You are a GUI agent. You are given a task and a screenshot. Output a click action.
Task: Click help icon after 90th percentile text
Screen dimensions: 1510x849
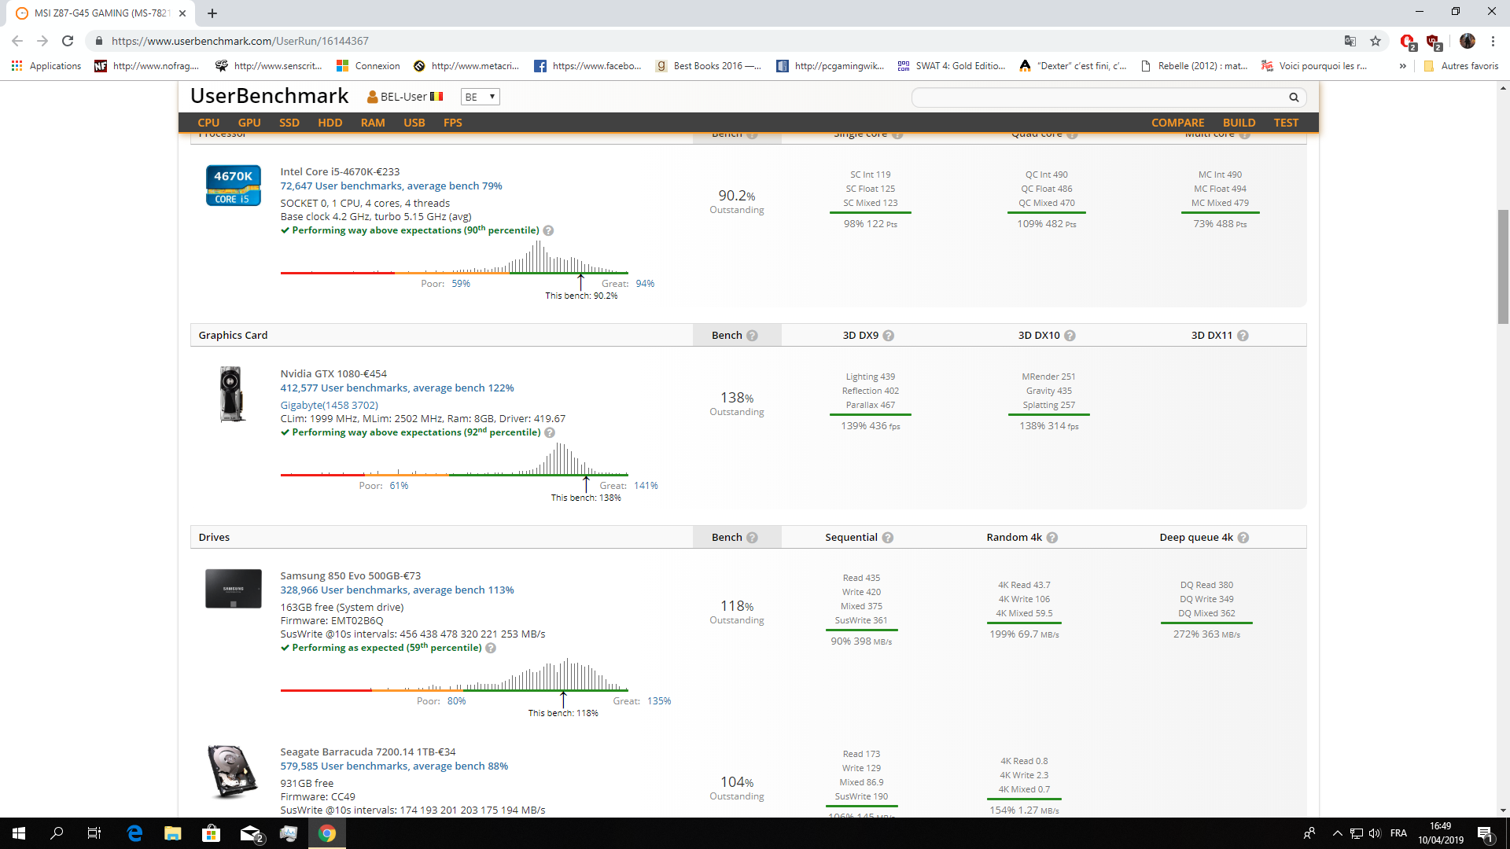549,231
